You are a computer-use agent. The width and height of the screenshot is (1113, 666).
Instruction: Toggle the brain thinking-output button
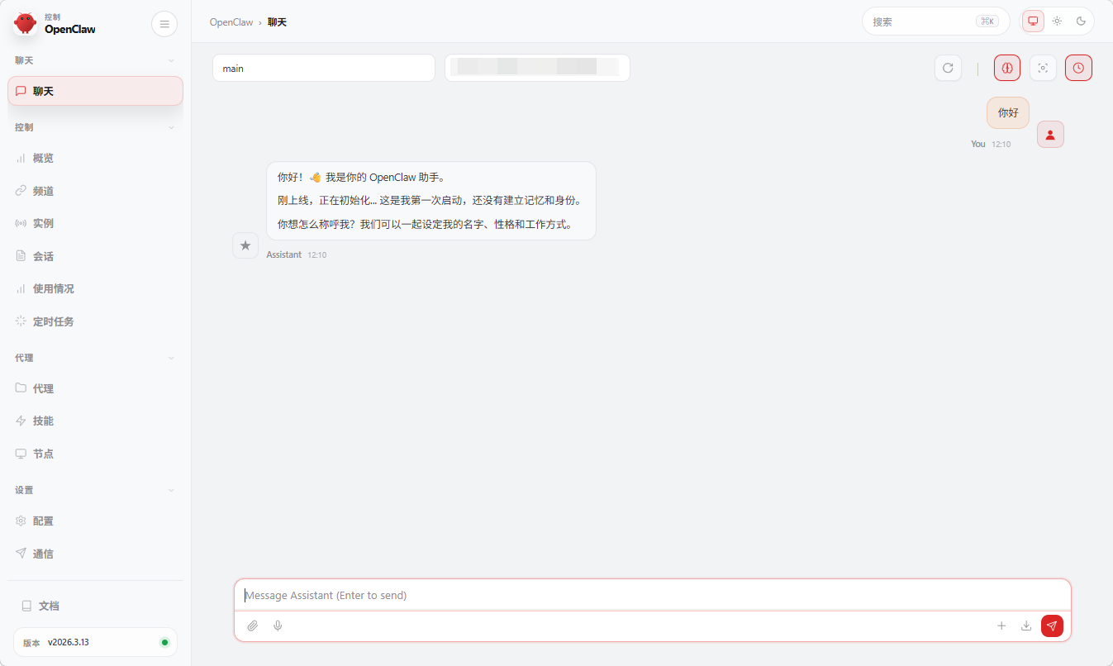[1007, 68]
